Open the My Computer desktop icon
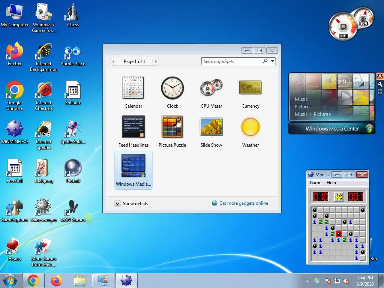This screenshot has height=288, width=384. (x=15, y=15)
